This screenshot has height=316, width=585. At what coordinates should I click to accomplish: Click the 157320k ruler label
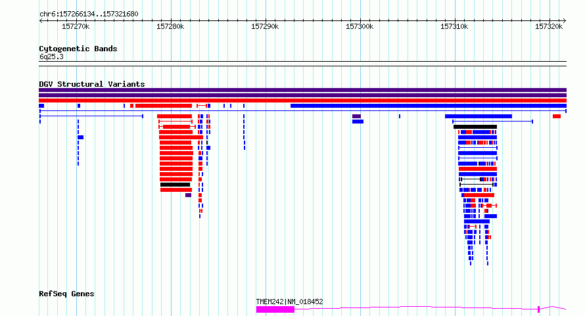[x=549, y=26]
